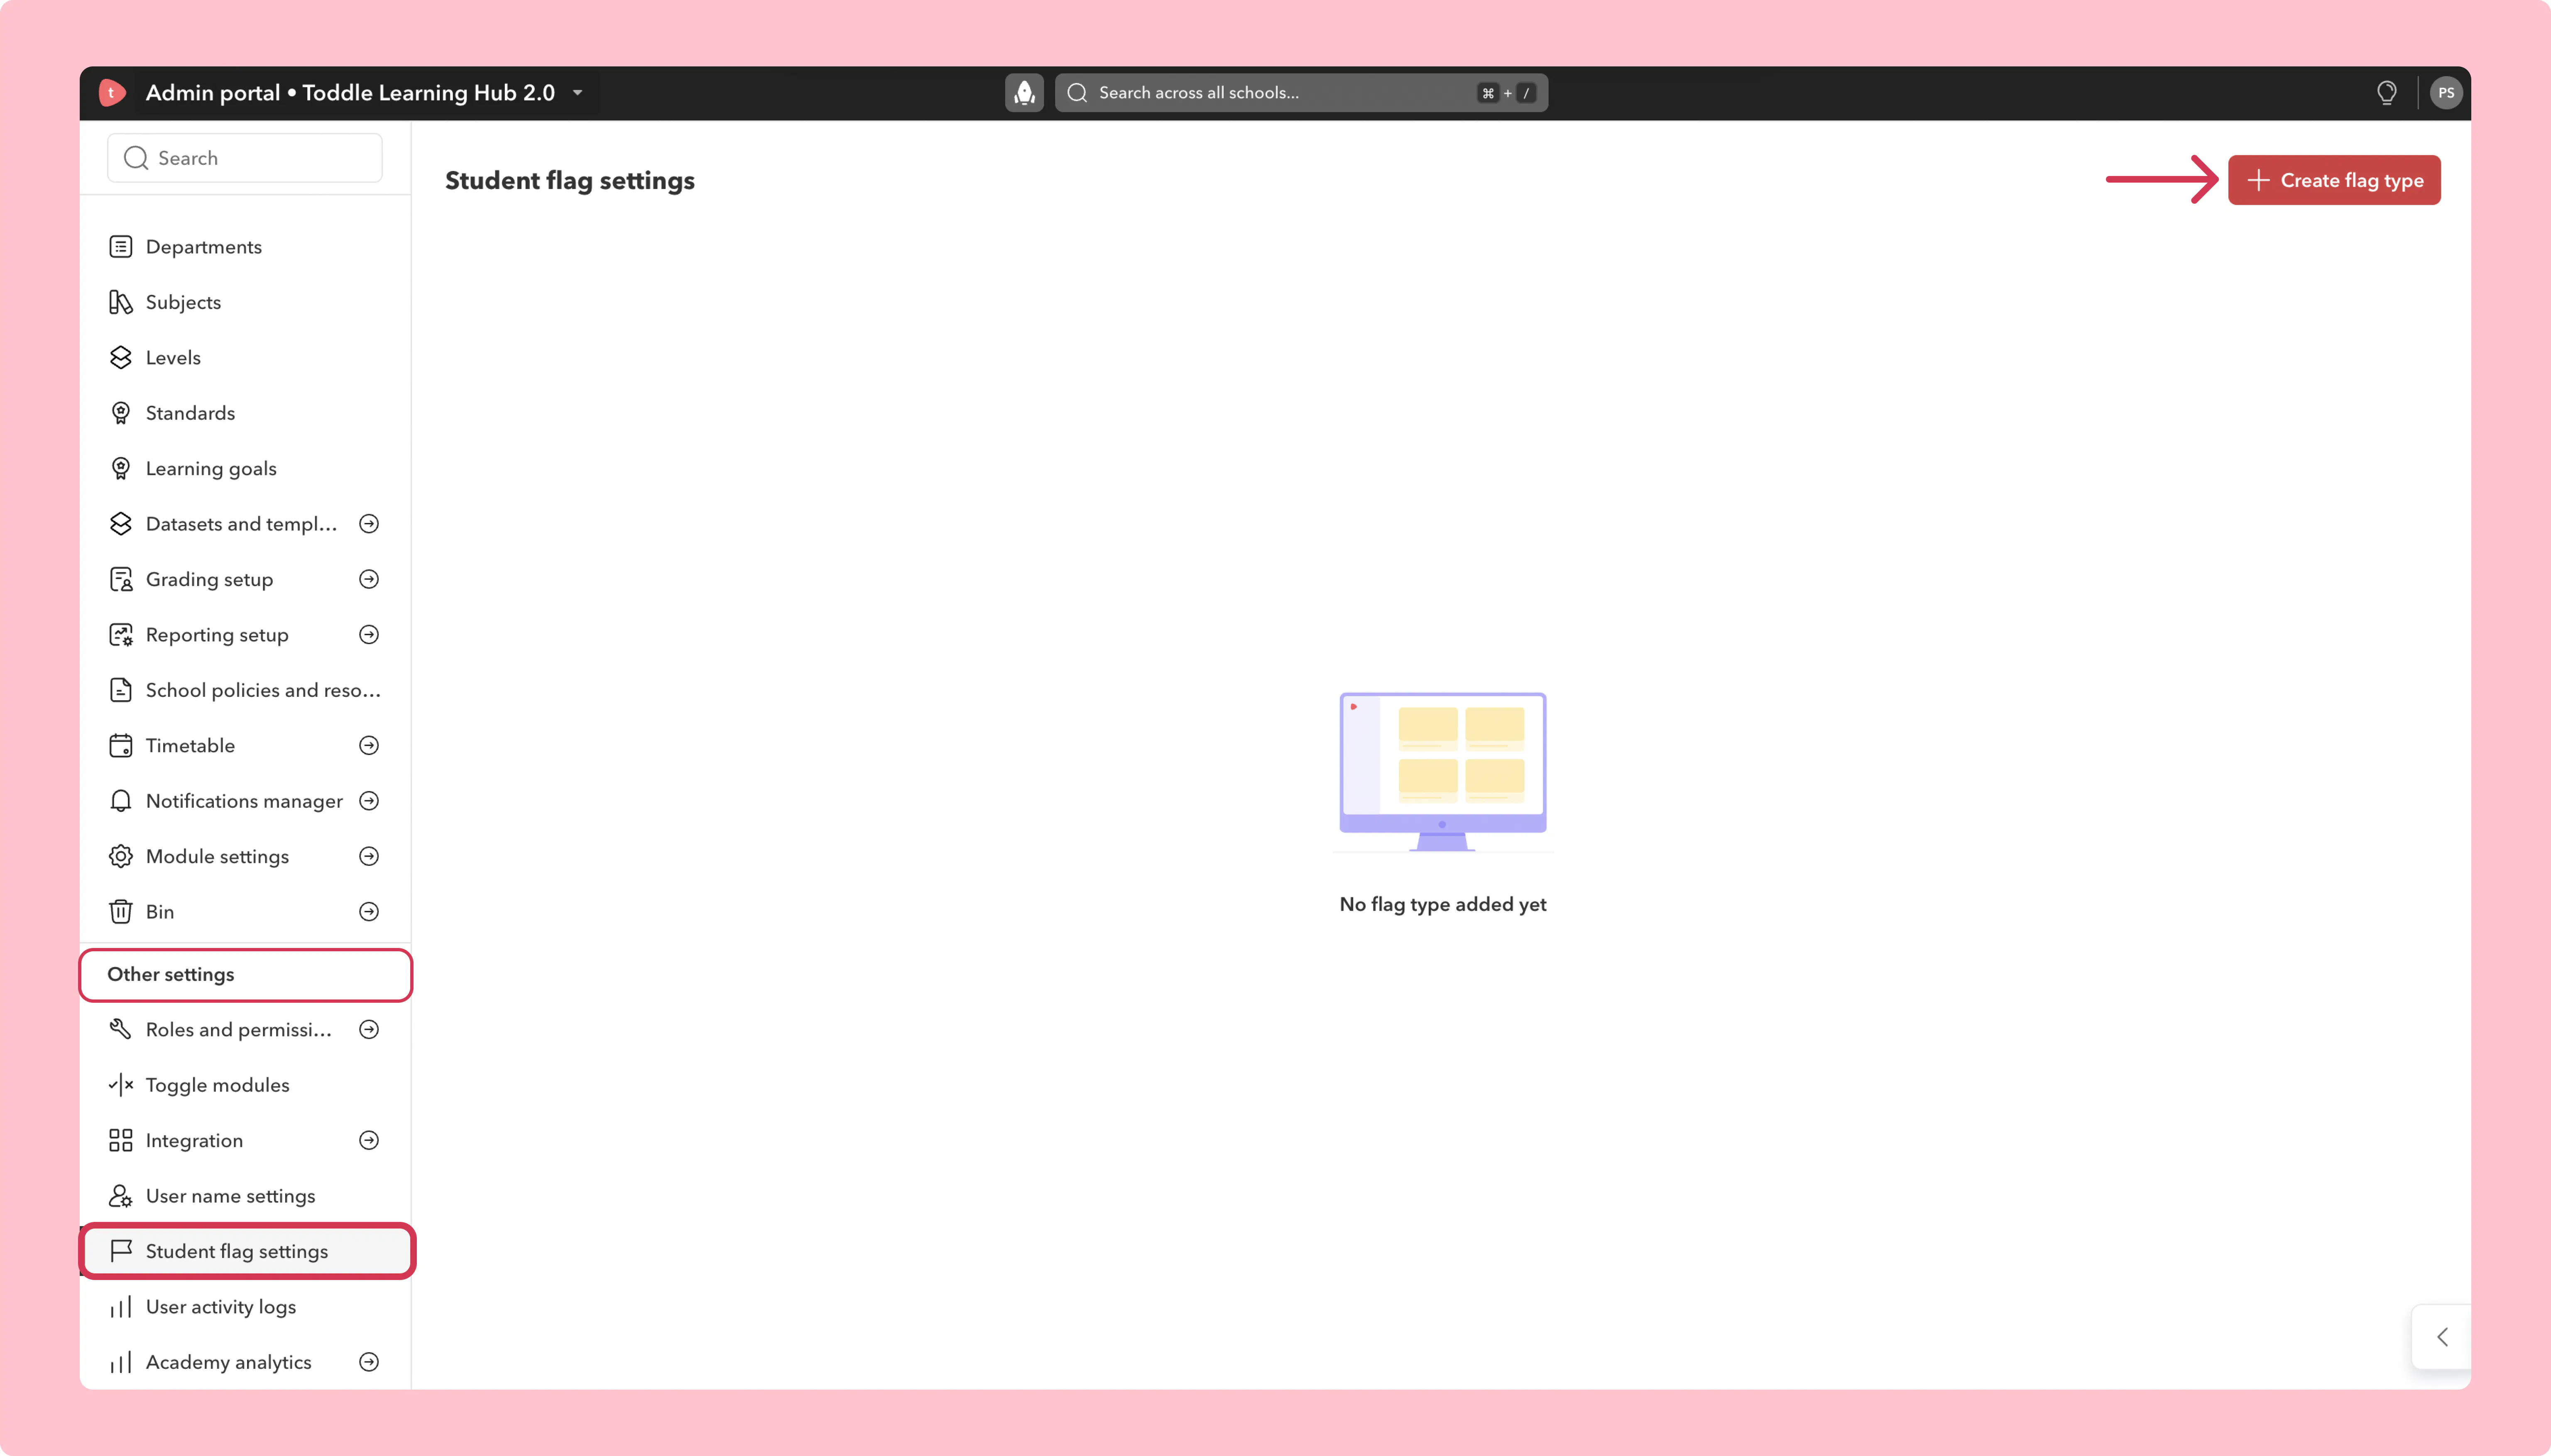Expand Reporting setup submenu arrow
Screen dimensions: 2551x1456
(x=369, y=635)
